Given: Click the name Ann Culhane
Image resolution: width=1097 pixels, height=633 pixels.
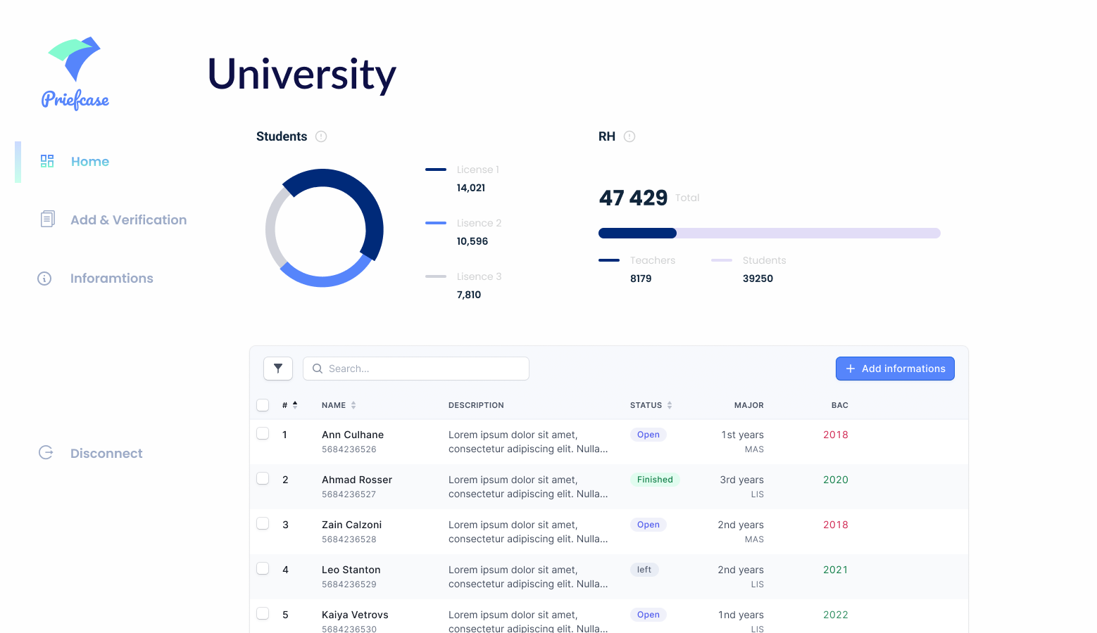Looking at the screenshot, I should pos(353,435).
